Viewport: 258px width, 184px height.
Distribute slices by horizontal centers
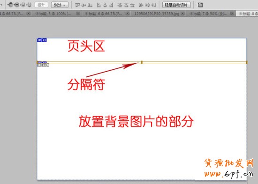147,5
